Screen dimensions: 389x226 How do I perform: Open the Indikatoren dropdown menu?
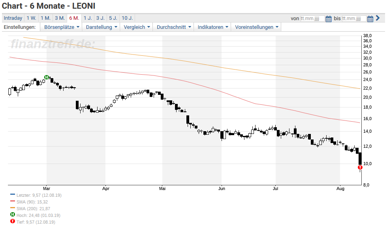coord(212,27)
